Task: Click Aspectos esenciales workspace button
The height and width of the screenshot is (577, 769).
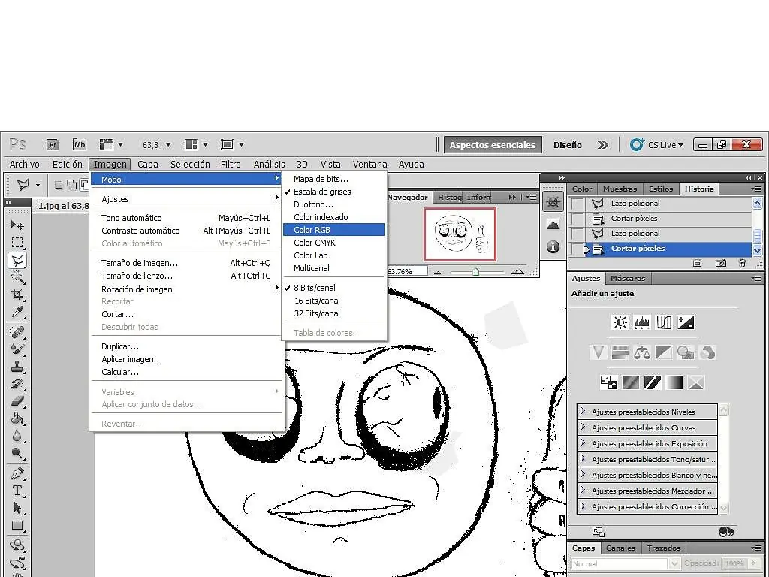Action: tap(493, 145)
